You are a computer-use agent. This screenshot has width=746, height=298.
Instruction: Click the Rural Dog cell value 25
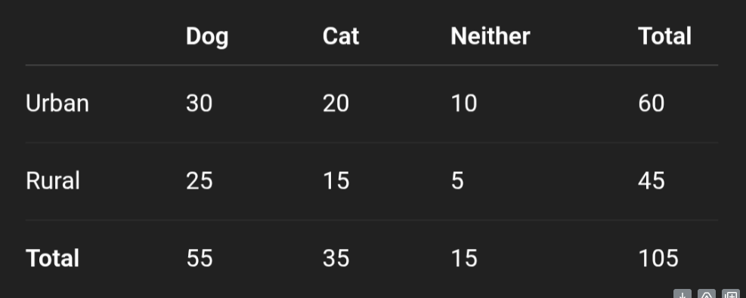[x=199, y=181]
